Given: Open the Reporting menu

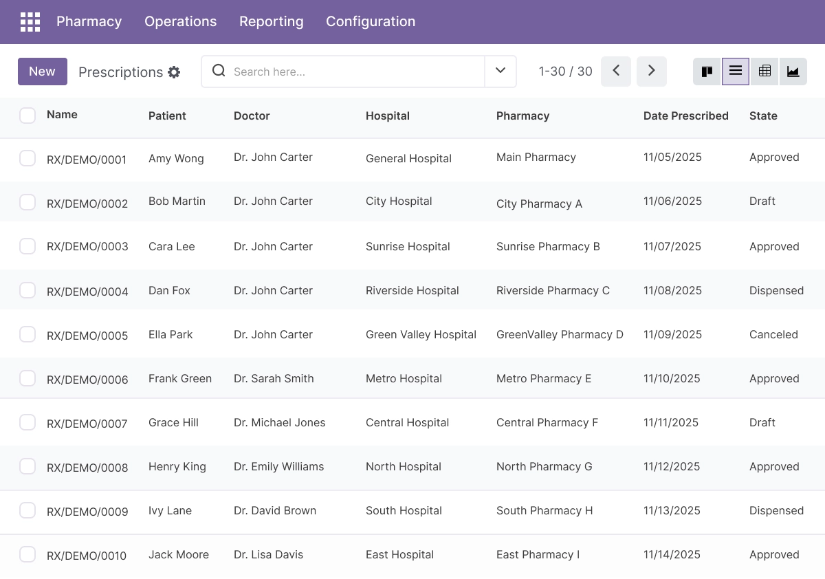Looking at the screenshot, I should (272, 21).
